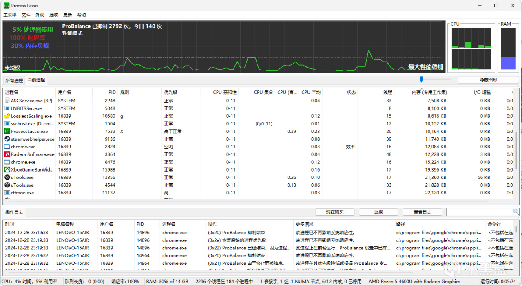The image size is (522, 286).
Task: Click the ASCService.exe process icon
Action: pyautogui.click(x=7, y=101)
